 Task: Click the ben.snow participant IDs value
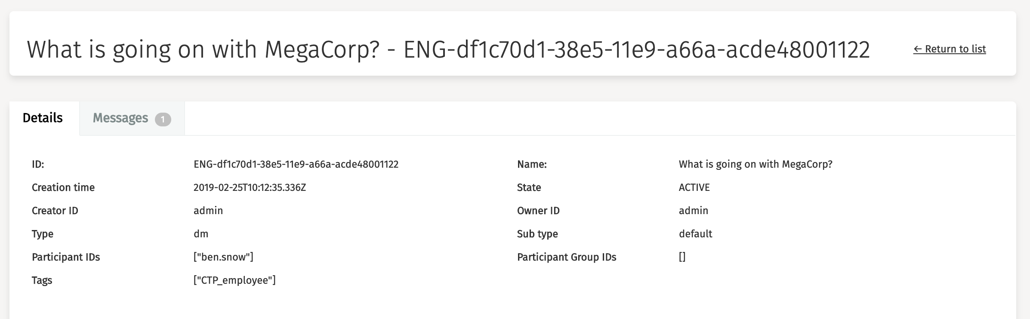223,257
